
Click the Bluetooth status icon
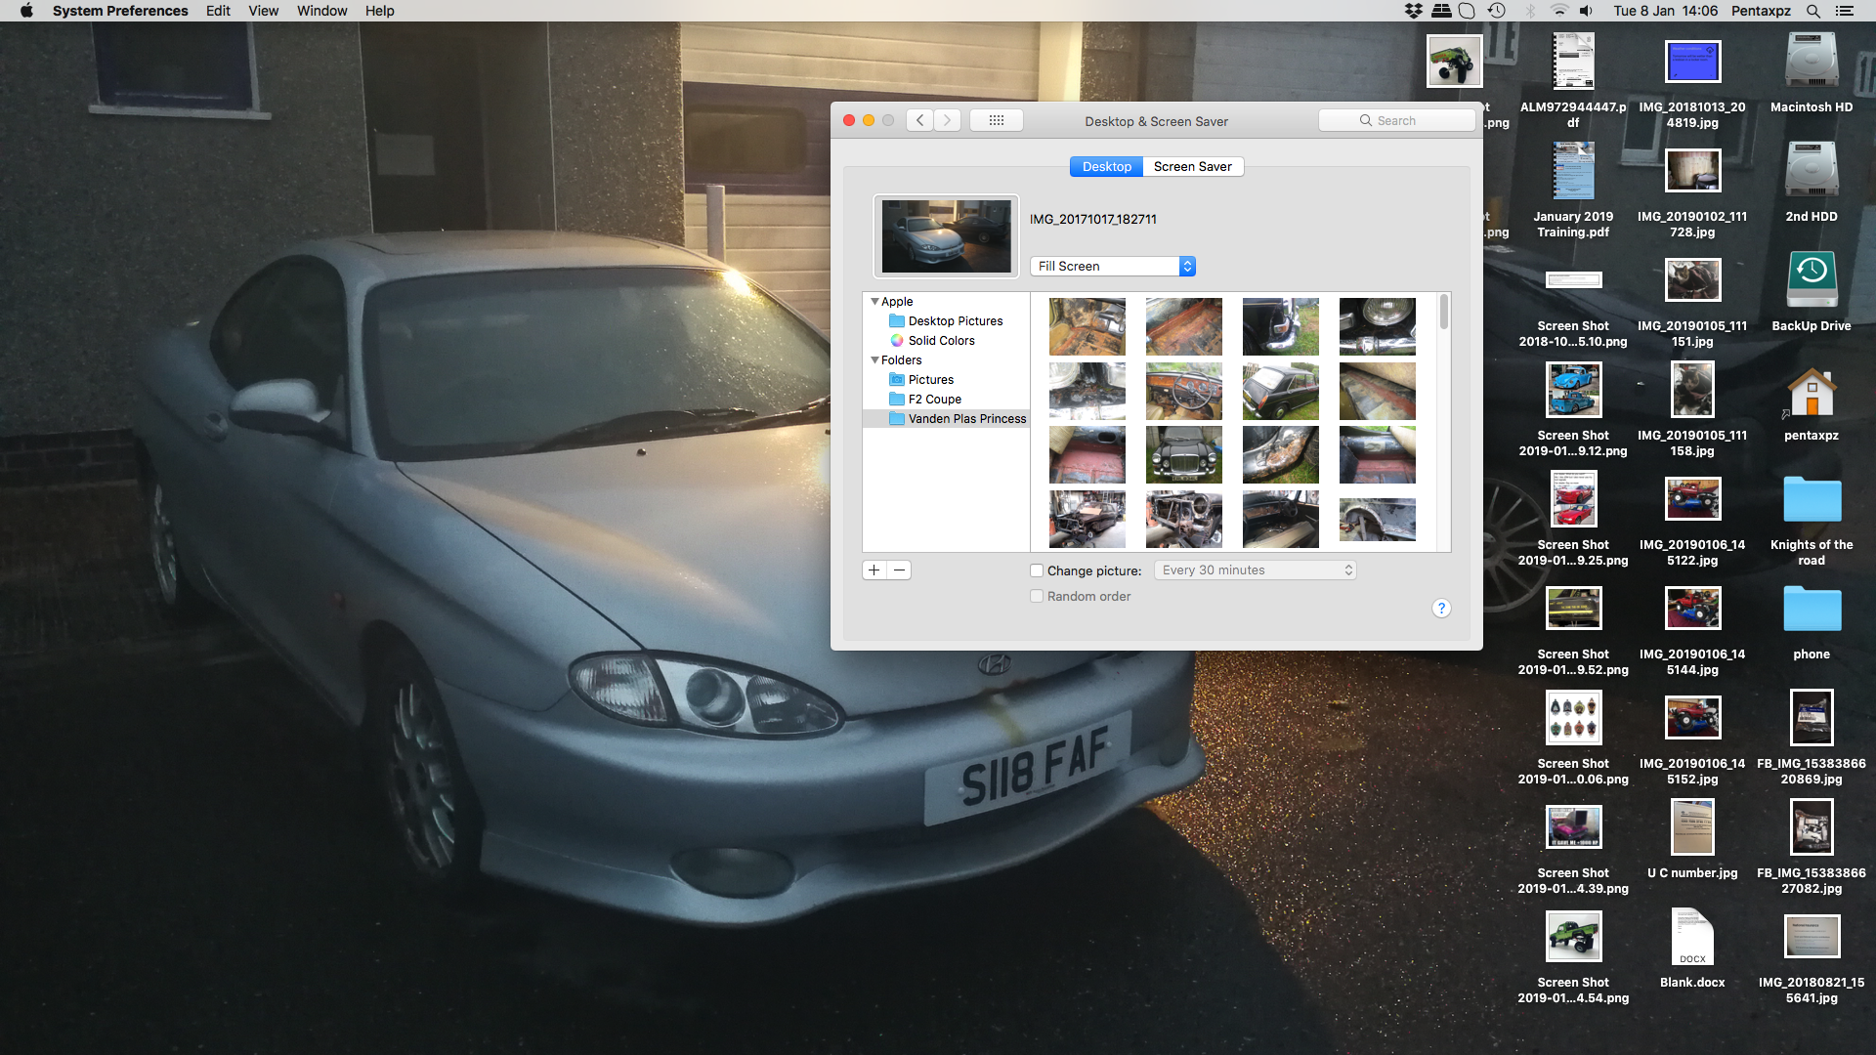click(1530, 11)
